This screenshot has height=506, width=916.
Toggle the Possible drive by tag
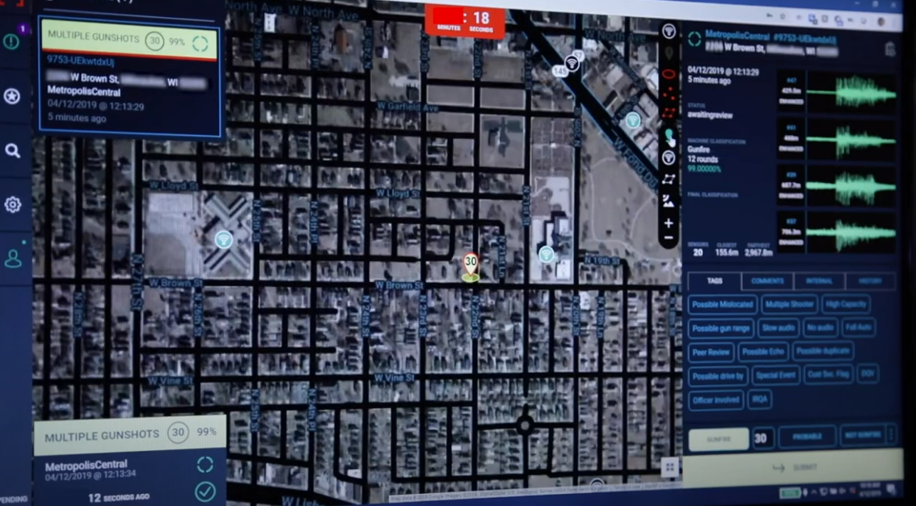(717, 376)
